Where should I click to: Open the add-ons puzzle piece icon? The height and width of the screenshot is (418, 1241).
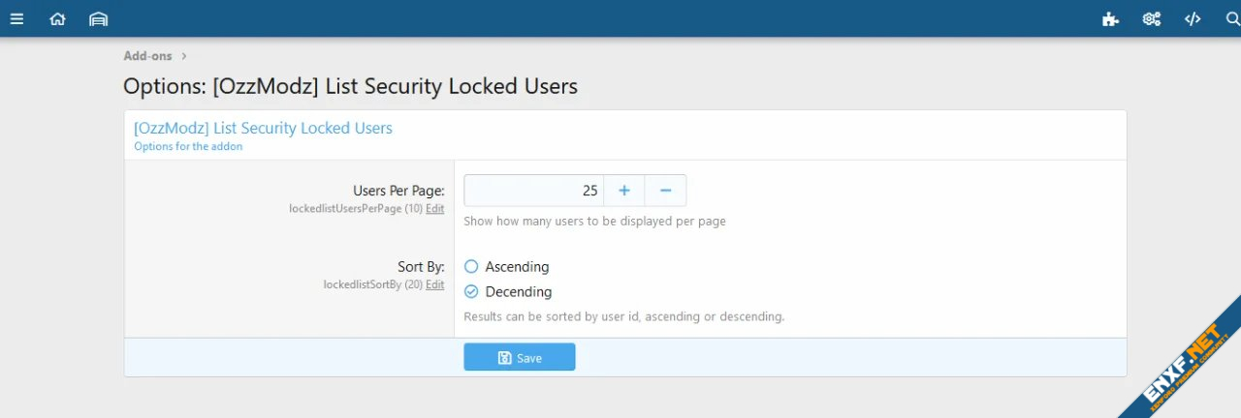(x=1110, y=18)
